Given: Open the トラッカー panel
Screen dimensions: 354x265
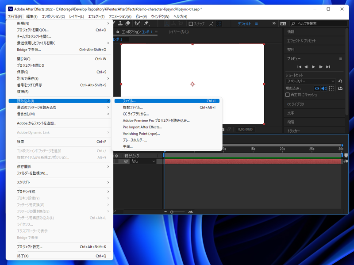Looking at the screenshot, I should pos(294,130).
